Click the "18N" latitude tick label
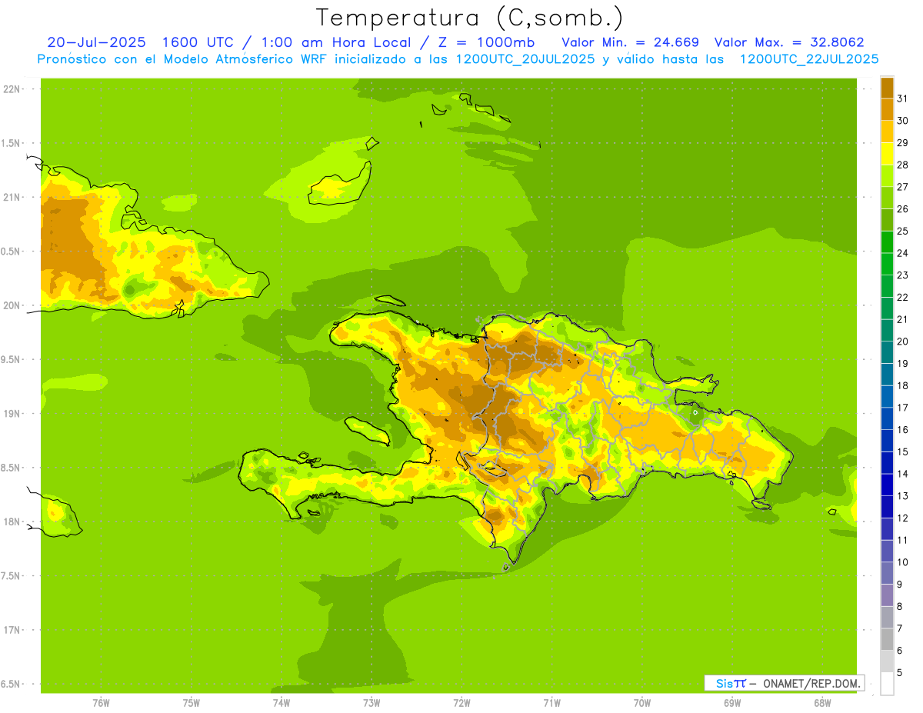 [12, 521]
